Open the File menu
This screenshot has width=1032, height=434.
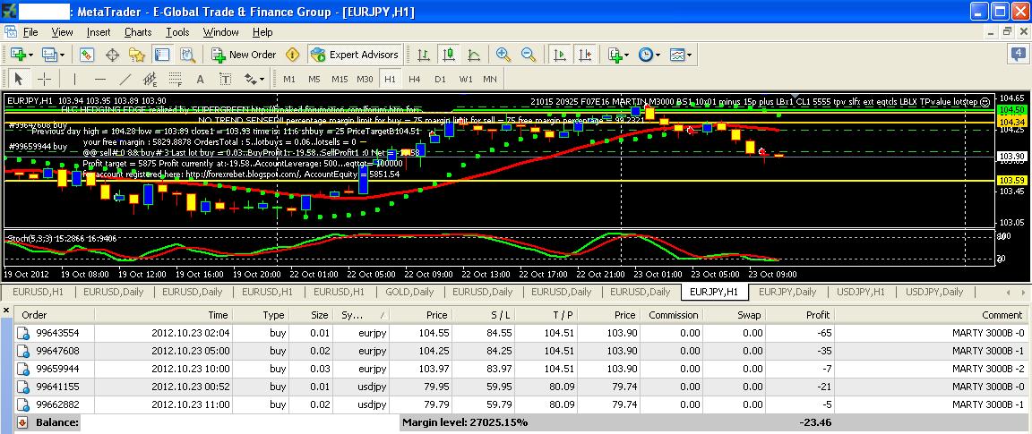tap(30, 32)
